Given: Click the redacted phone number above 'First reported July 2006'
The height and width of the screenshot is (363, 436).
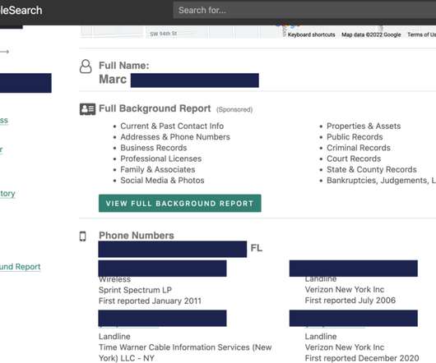Looking at the screenshot, I should tap(354, 269).
